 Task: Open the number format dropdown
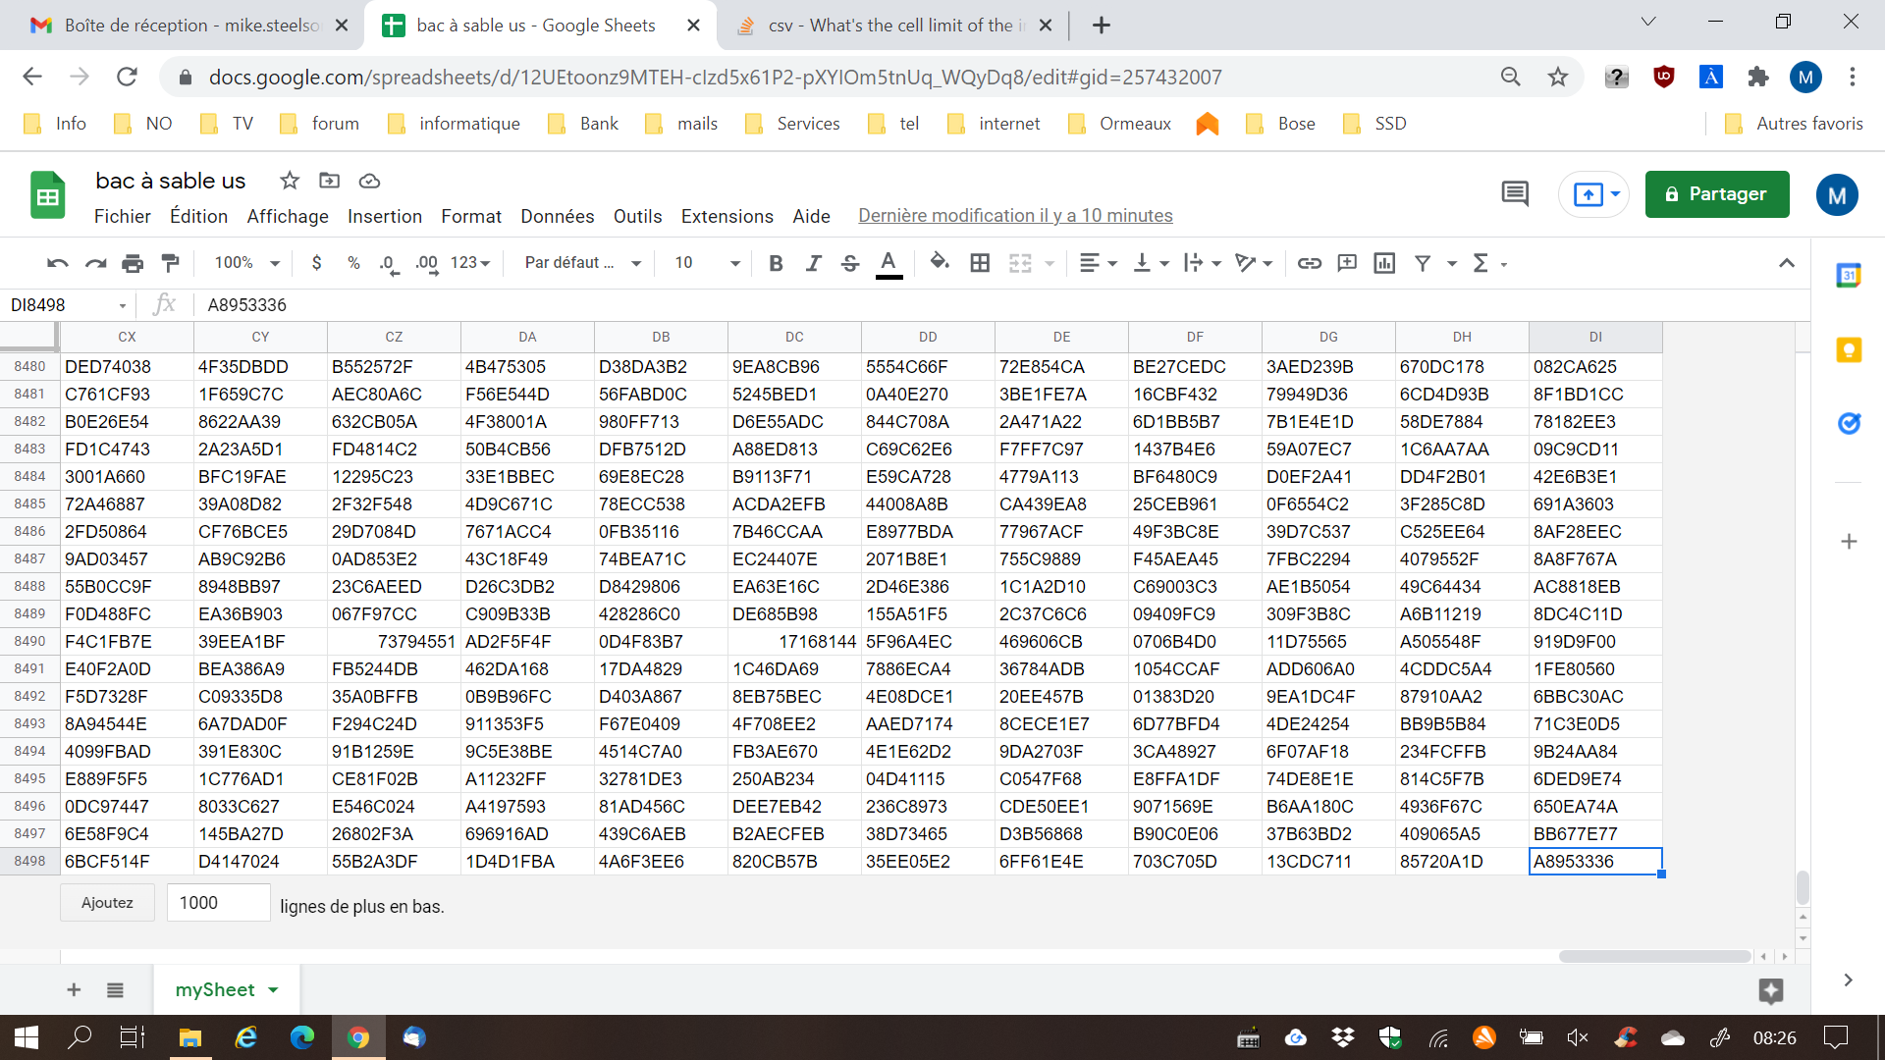470,263
